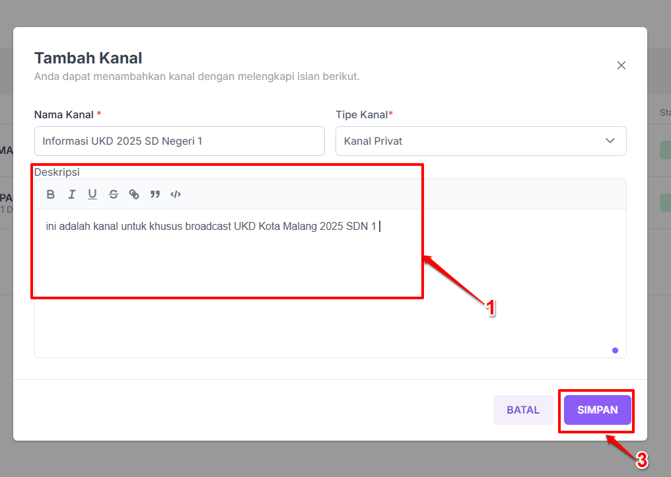Click the purple dot in editor corner

point(615,350)
